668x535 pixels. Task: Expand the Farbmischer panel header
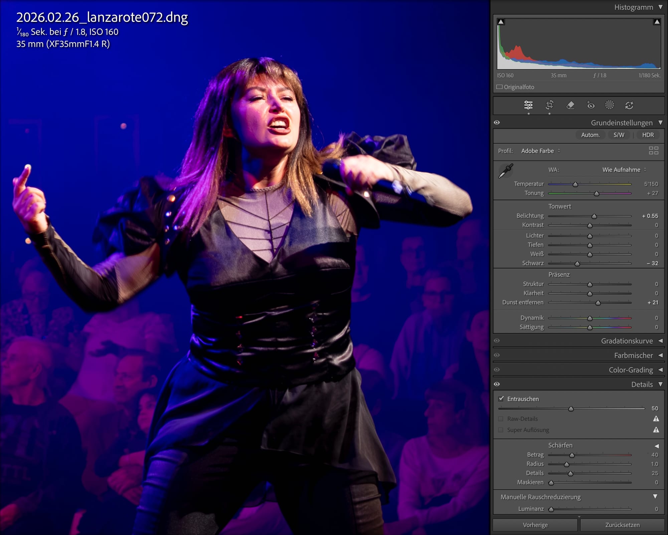[633, 355]
